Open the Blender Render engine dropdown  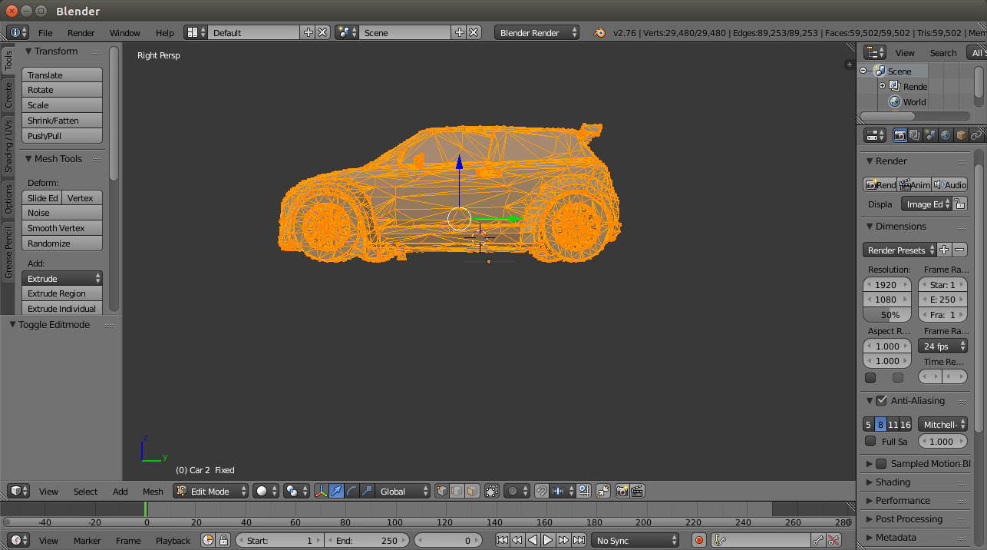537,33
